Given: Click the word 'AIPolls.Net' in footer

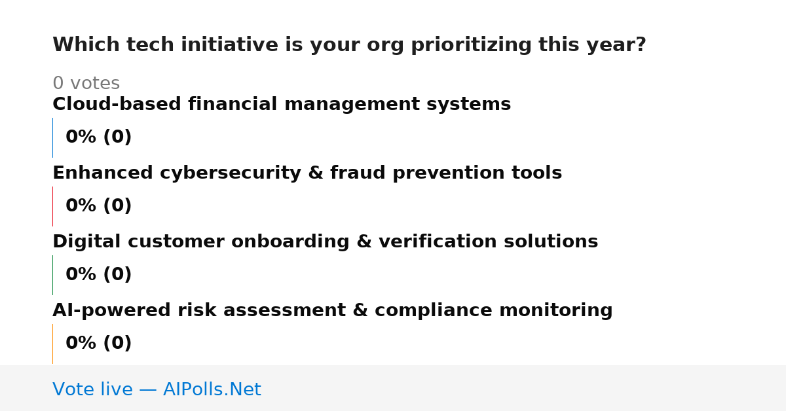Looking at the screenshot, I should (212, 389).
